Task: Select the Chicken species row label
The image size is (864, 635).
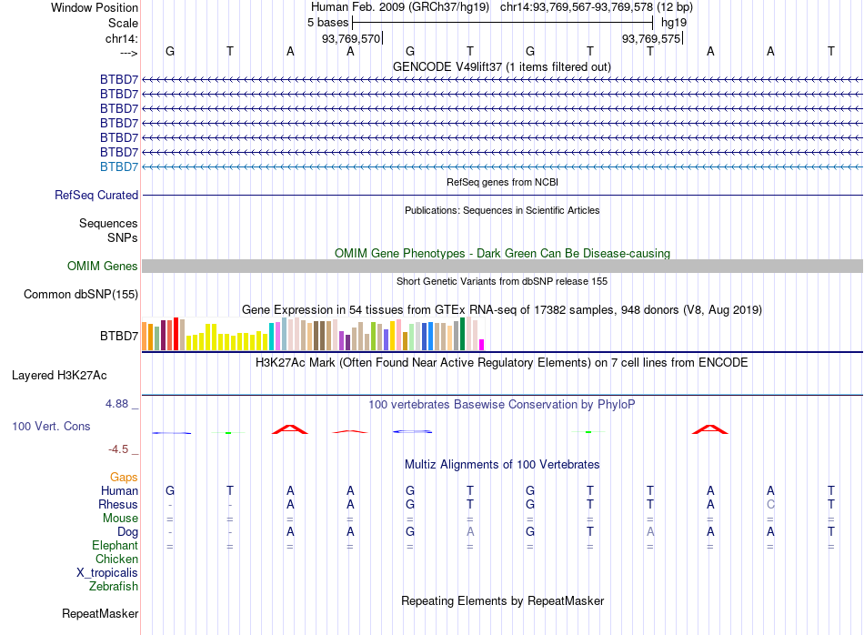Action: click(116, 559)
